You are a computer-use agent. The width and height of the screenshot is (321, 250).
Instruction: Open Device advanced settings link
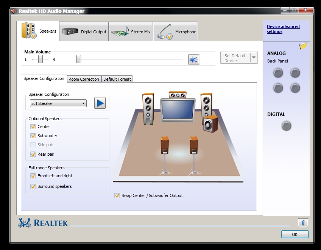[x=283, y=29]
